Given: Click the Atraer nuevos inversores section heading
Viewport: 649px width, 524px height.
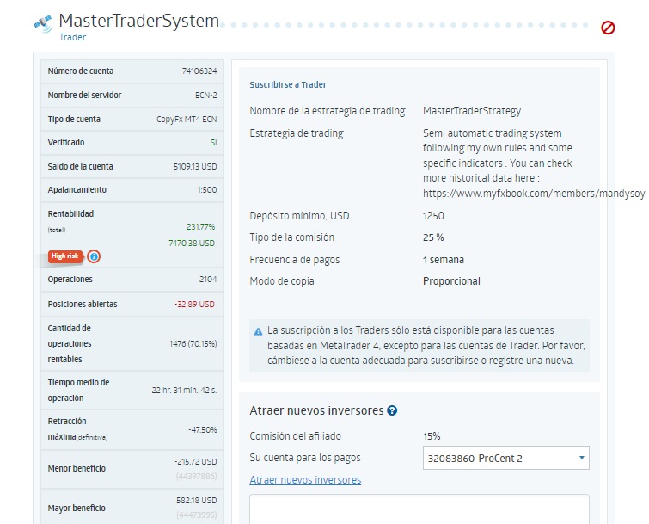Looking at the screenshot, I should [316, 410].
